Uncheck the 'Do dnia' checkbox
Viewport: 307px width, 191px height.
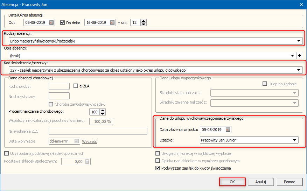coord(63,22)
